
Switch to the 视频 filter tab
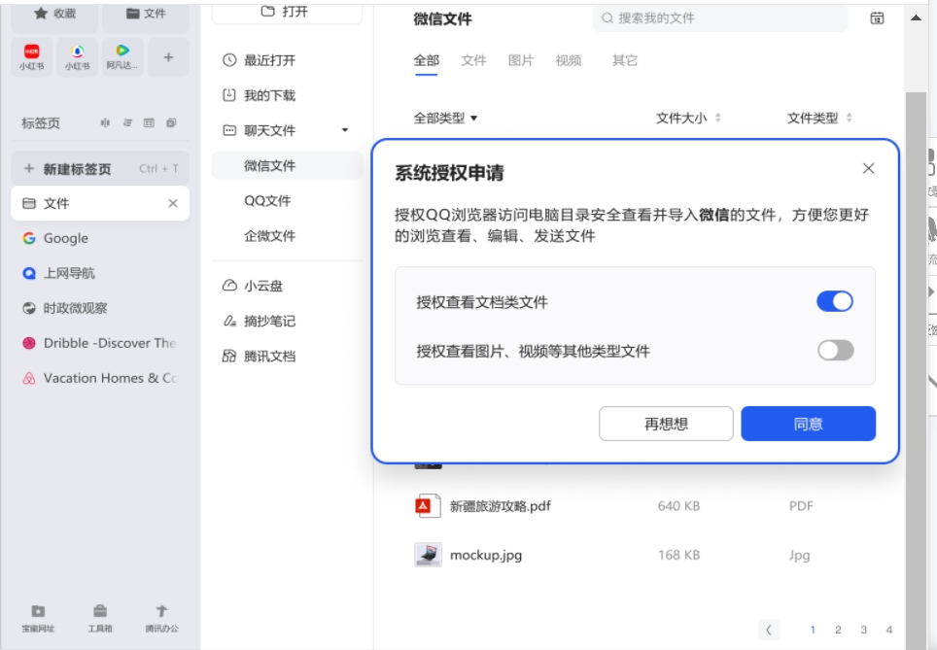pos(569,60)
